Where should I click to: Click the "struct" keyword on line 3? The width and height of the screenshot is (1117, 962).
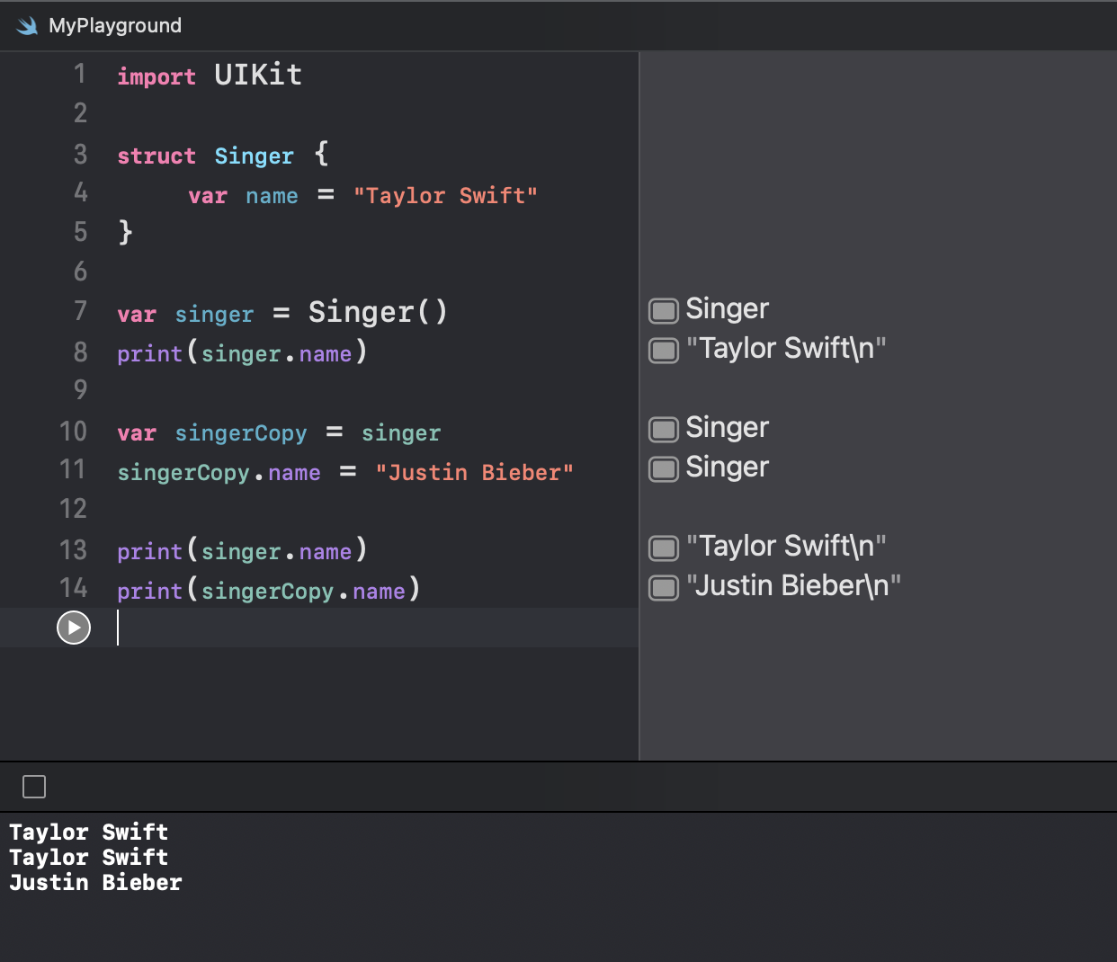pos(156,156)
